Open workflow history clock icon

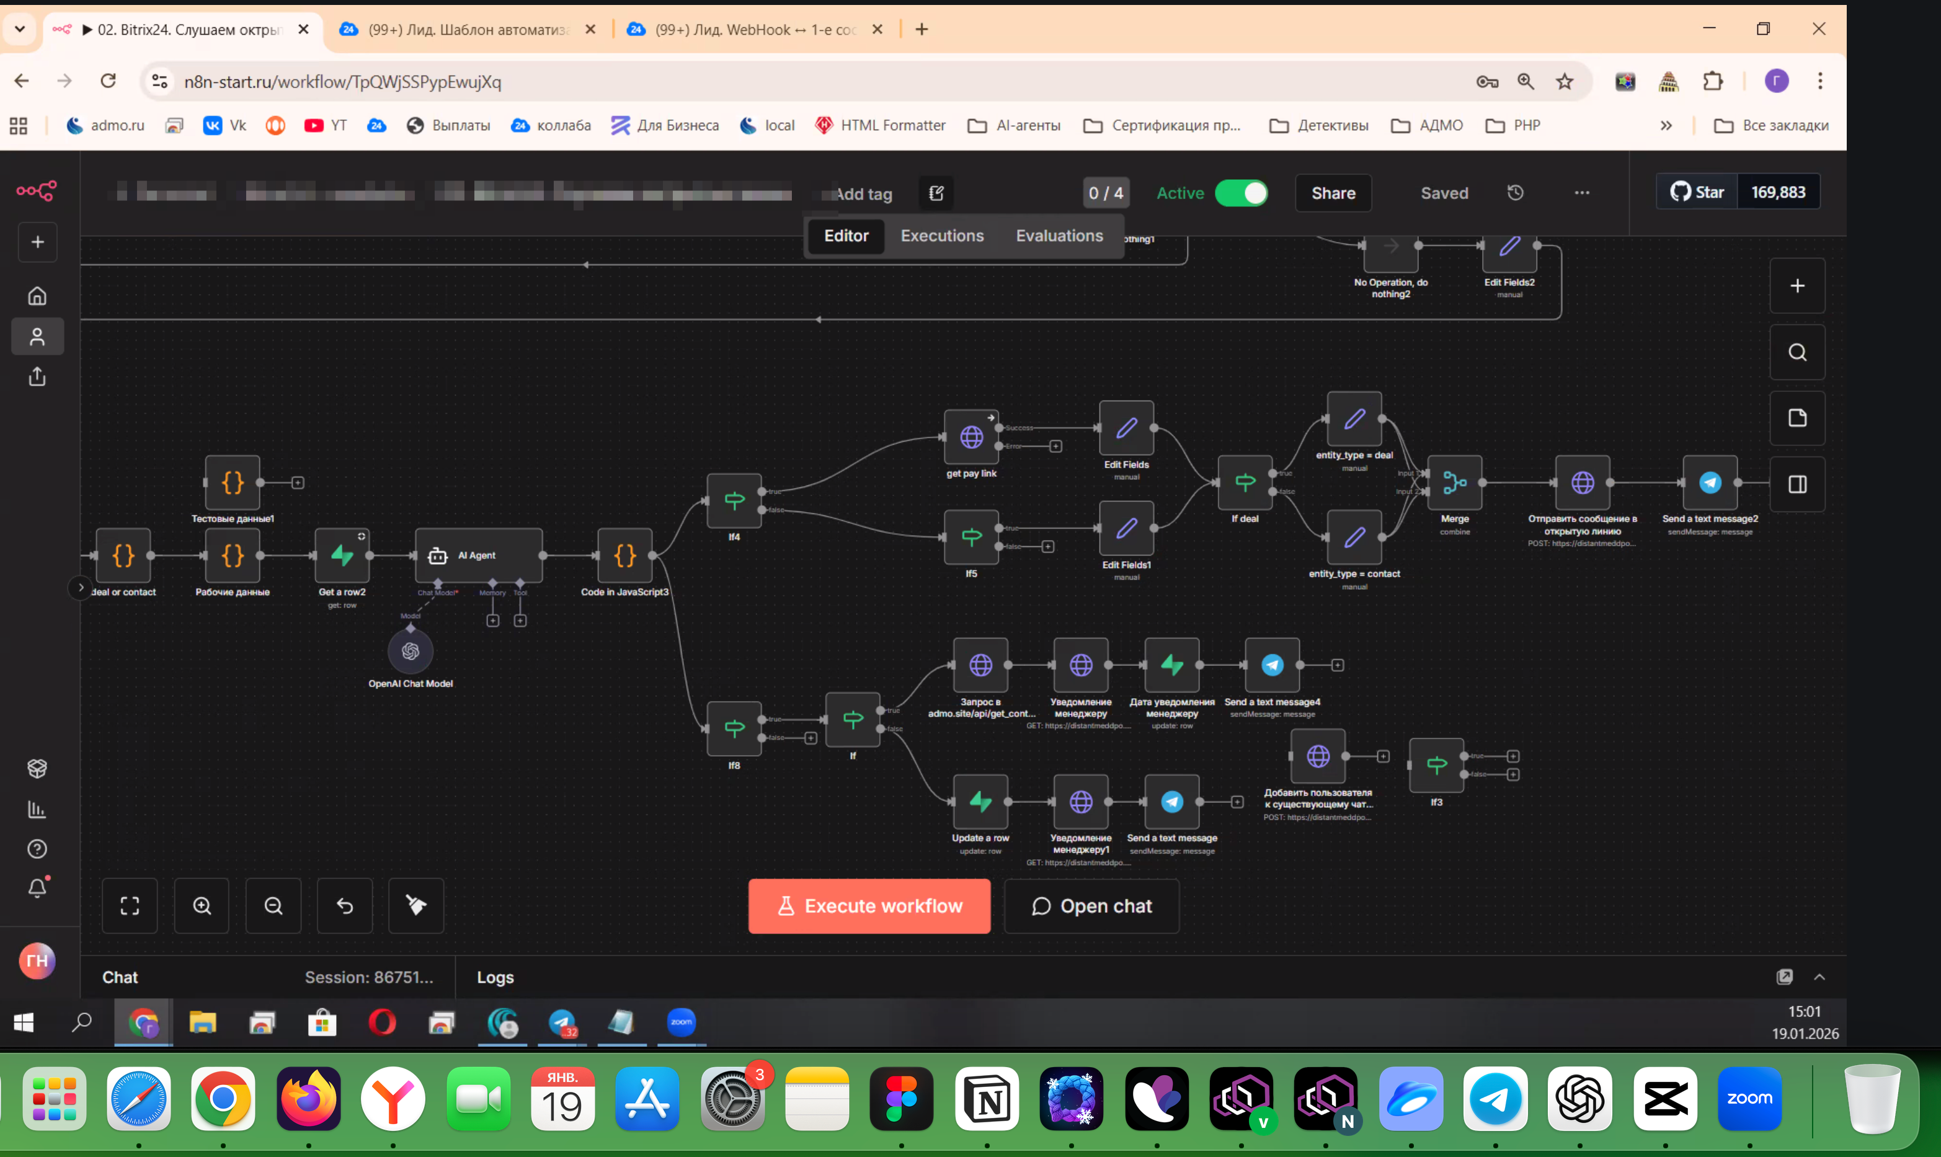click(x=1514, y=193)
